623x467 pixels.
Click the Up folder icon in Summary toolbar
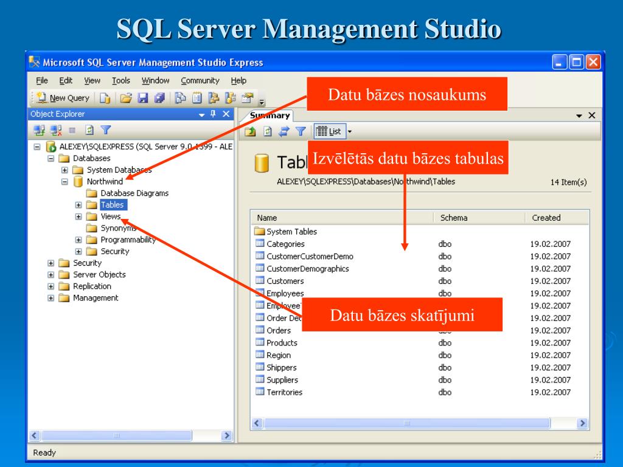click(250, 131)
